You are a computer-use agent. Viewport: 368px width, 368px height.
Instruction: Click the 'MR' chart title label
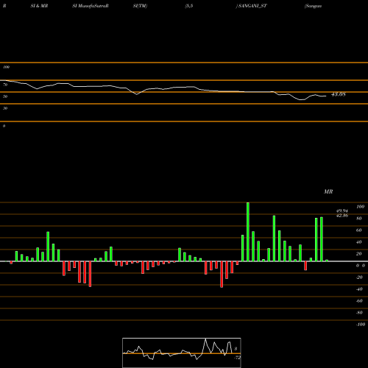(x=328, y=192)
